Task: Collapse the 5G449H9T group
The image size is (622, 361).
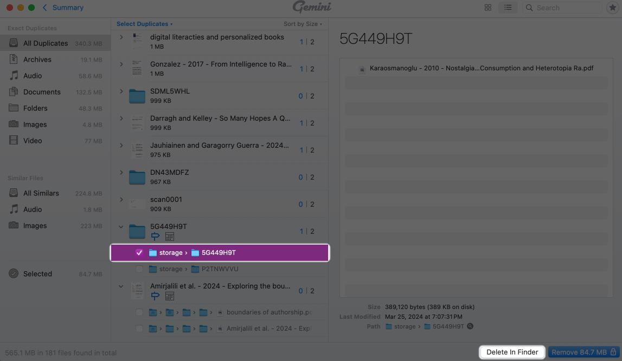Action: pos(121,228)
